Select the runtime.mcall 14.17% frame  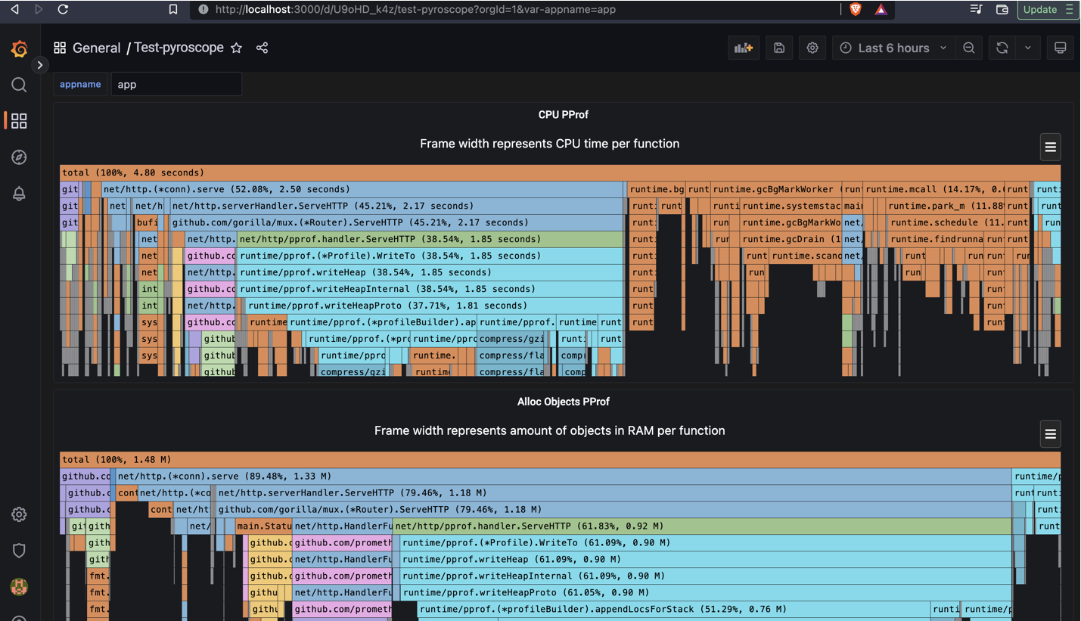934,189
